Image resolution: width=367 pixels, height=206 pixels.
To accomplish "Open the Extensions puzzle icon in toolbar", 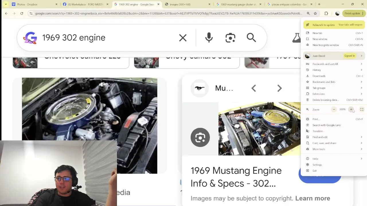I will tap(326, 13).
